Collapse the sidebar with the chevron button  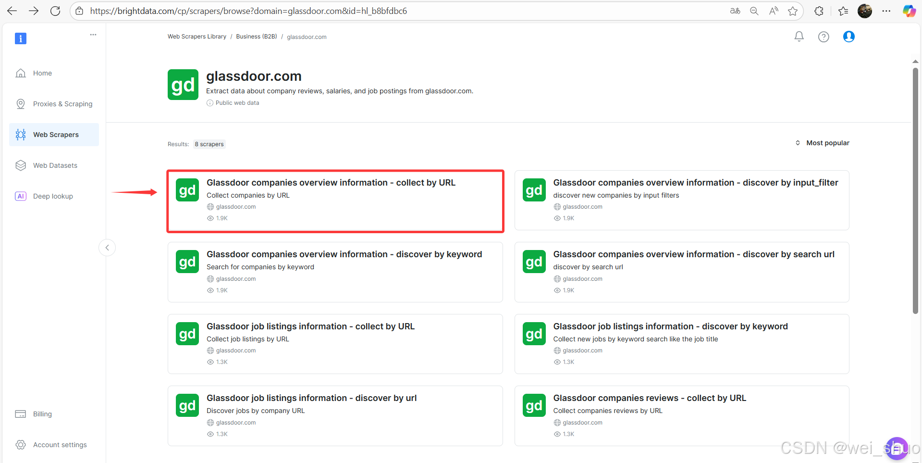coord(107,248)
